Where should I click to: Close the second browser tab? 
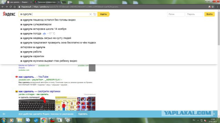coord(59,2)
